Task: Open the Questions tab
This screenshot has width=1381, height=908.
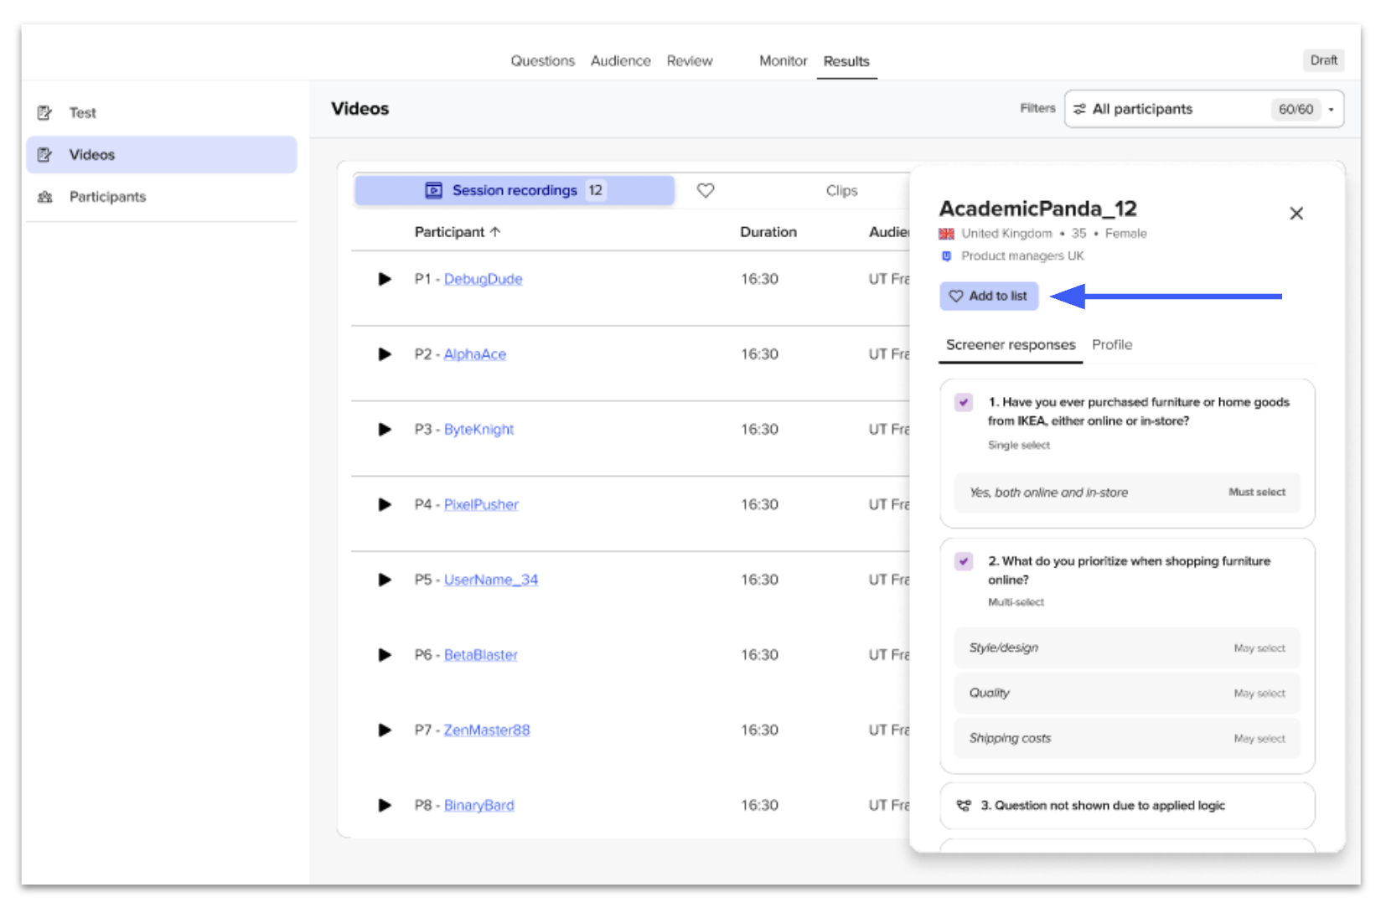Action: [x=543, y=61]
